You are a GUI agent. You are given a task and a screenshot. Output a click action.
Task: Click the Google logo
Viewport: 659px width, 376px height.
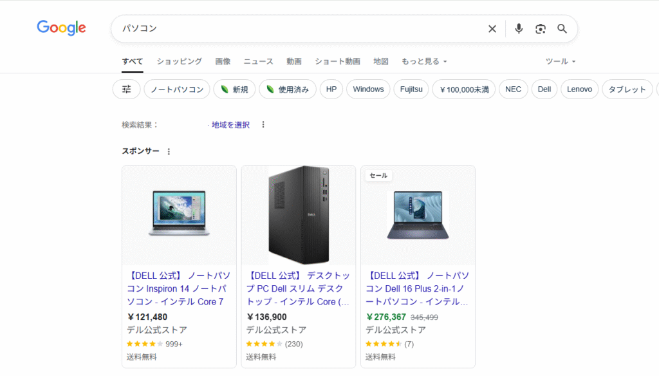[x=61, y=28]
